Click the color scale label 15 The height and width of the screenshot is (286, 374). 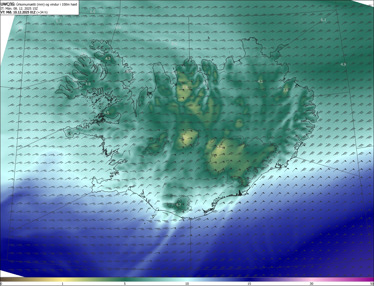[249, 284]
